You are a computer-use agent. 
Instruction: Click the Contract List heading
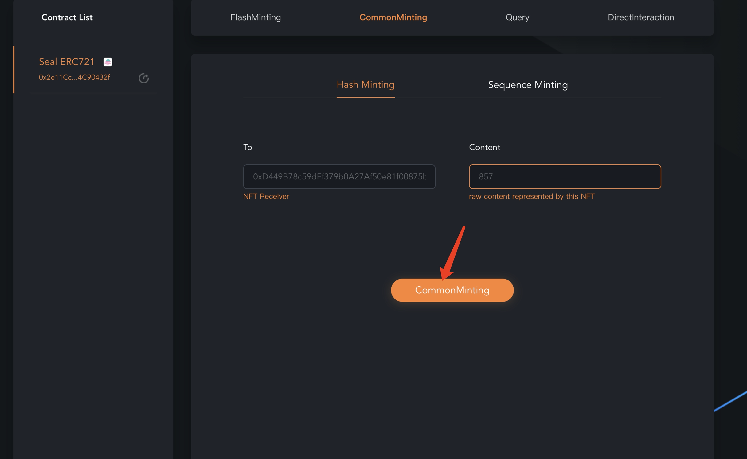click(67, 17)
